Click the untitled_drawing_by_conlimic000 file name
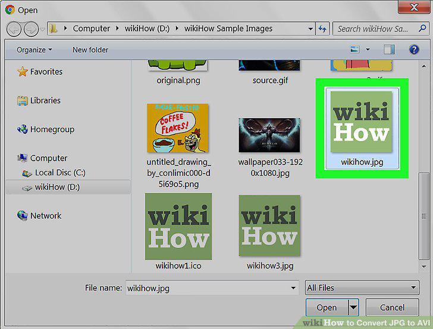433x329 pixels. pyautogui.click(x=178, y=173)
